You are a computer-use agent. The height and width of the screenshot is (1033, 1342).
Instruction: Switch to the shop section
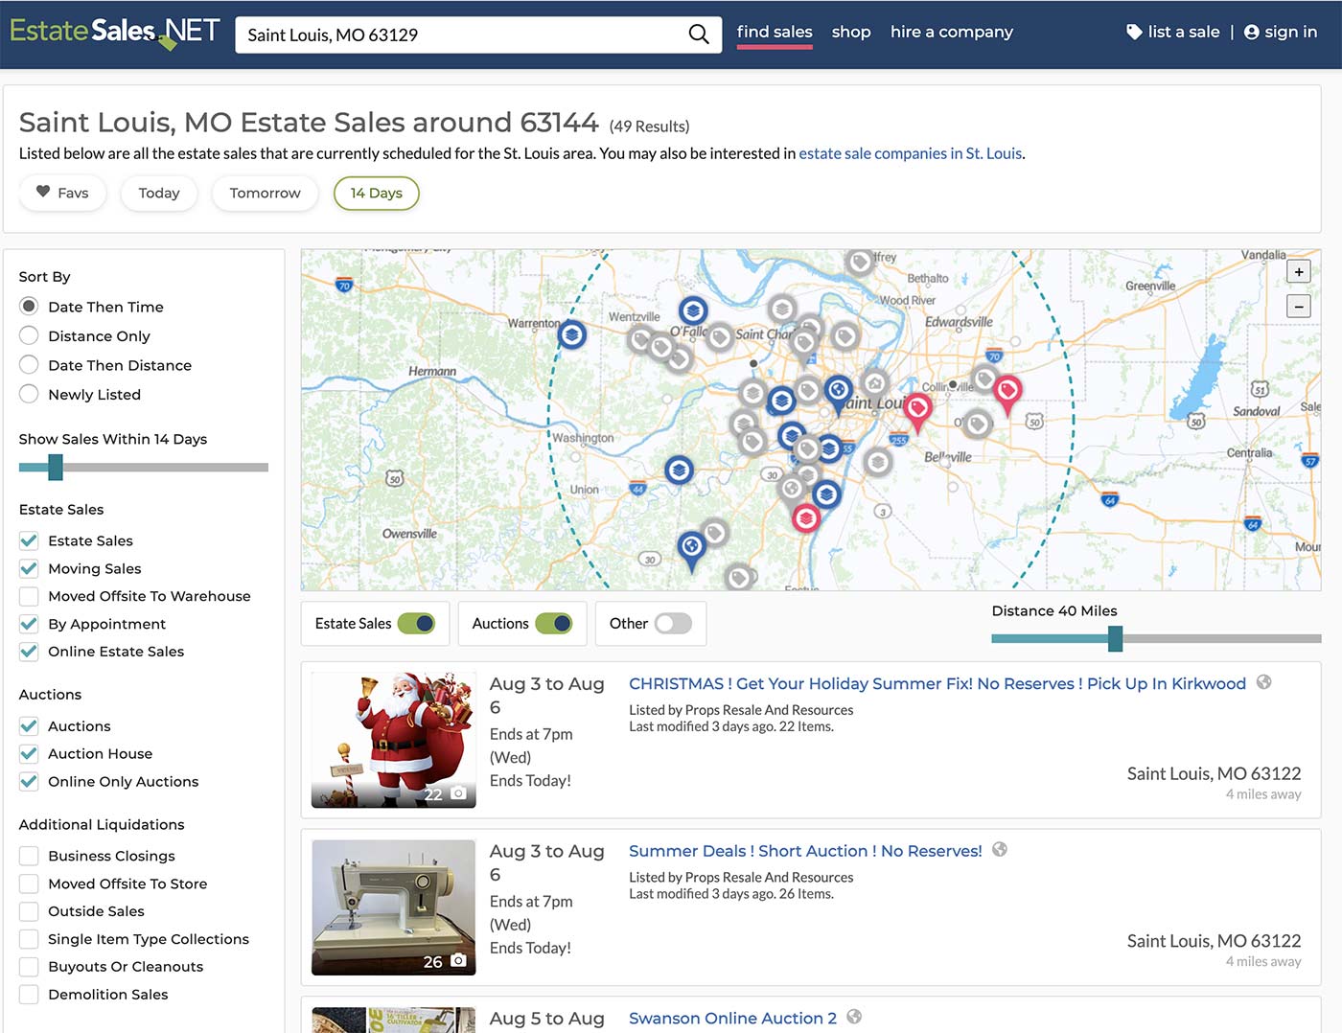click(851, 32)
